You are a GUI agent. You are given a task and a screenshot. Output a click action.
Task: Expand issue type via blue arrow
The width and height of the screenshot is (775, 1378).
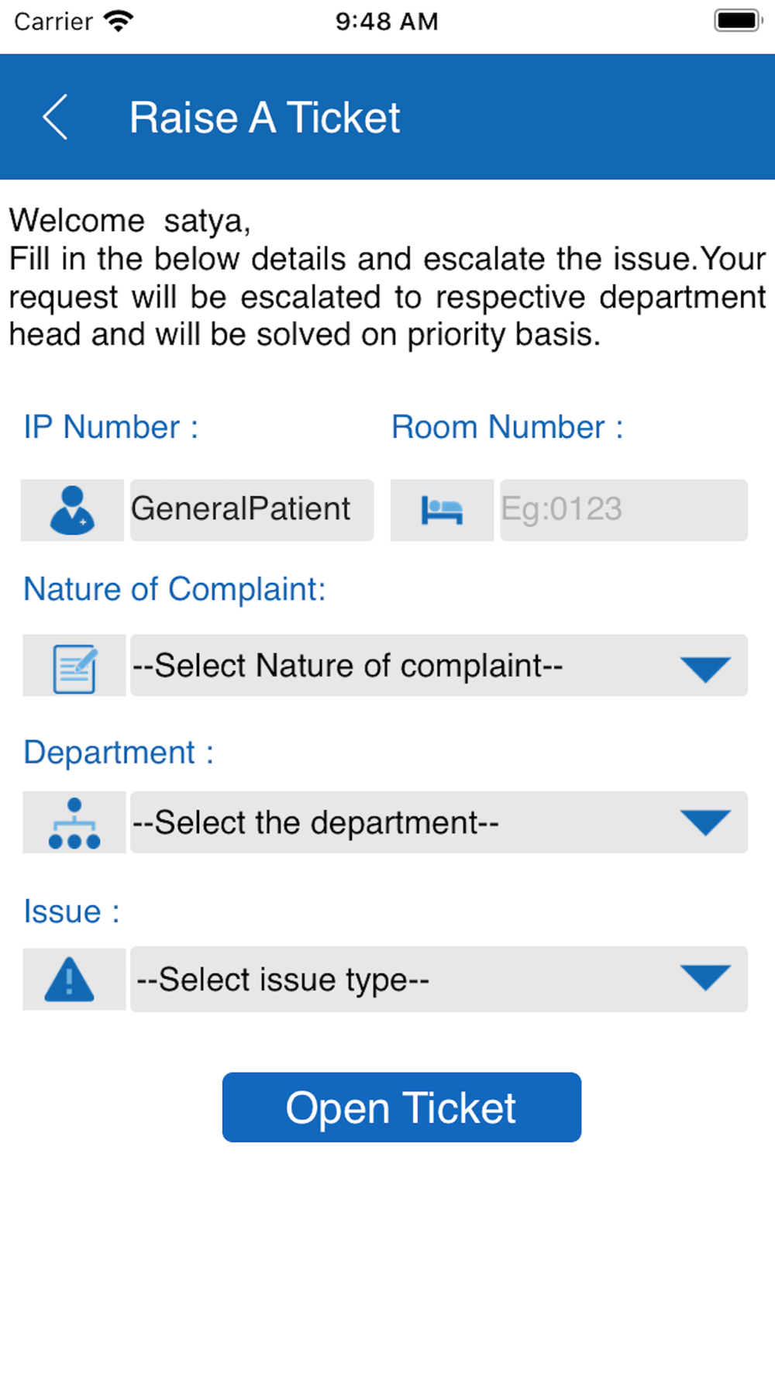coord(705,977)
